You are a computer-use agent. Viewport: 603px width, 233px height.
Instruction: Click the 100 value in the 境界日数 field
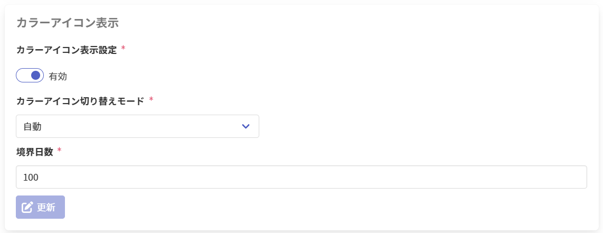[x=31, y=178]
